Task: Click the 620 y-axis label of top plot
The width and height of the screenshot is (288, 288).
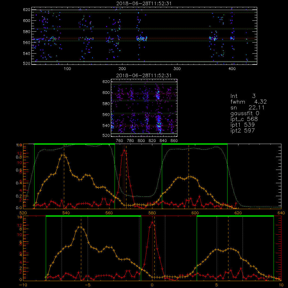Action: click(x=26, y=10)
